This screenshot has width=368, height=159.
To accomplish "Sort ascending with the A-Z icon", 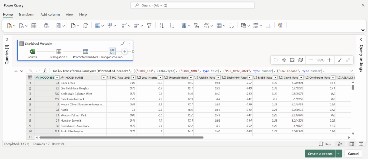I will 161,26.
